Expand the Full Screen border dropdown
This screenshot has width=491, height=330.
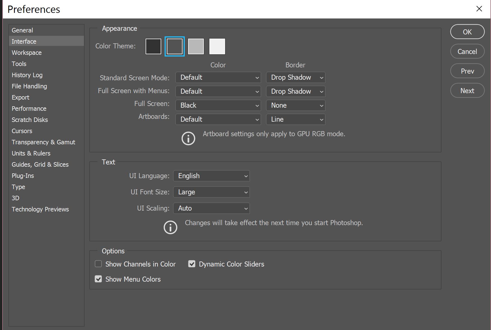click(x=296, y=105)
